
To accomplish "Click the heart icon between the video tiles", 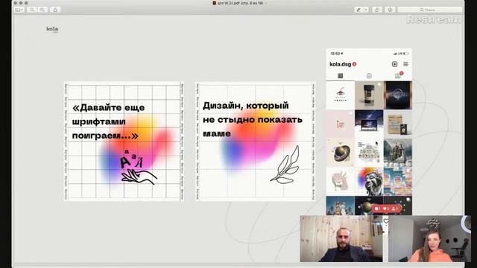I will [386, 221].
